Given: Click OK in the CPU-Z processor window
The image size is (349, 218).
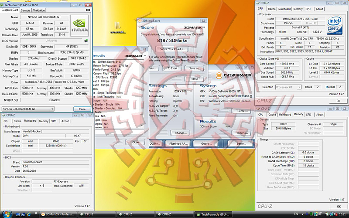Looking at the screenshot, I should tap(339, 101).
